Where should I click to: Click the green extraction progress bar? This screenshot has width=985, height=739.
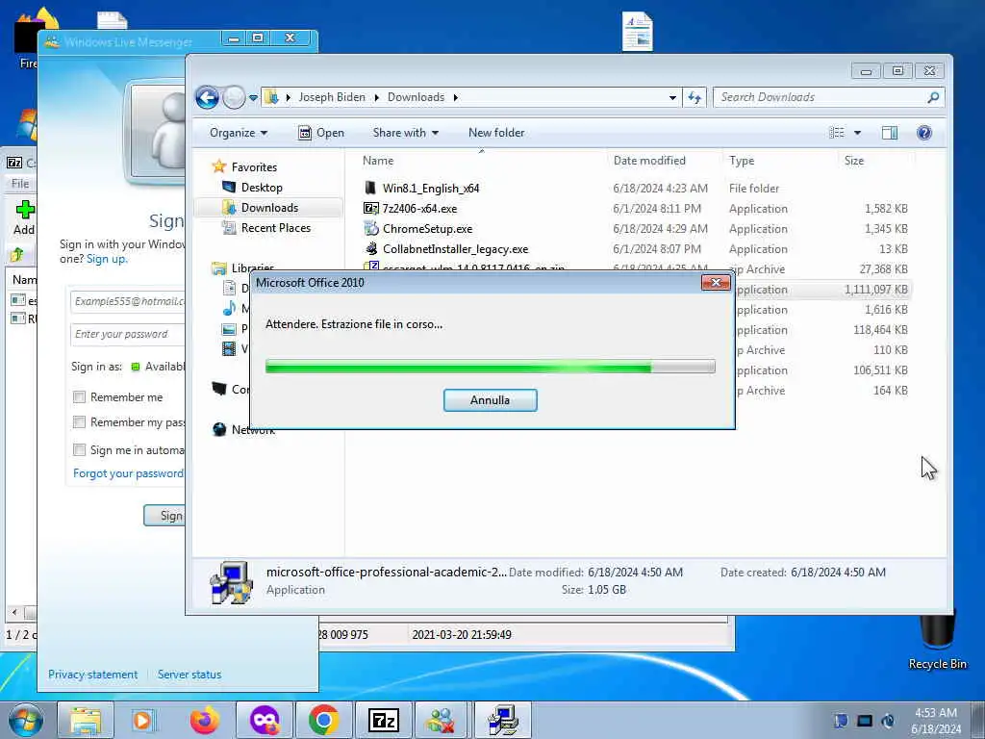click(490, 367)
